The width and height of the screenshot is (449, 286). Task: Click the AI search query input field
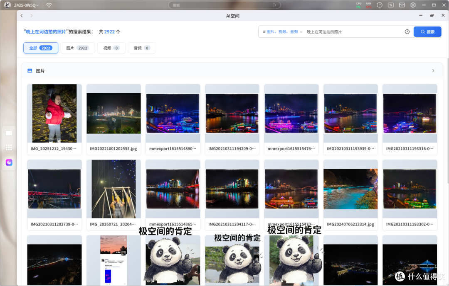point(354,32)
